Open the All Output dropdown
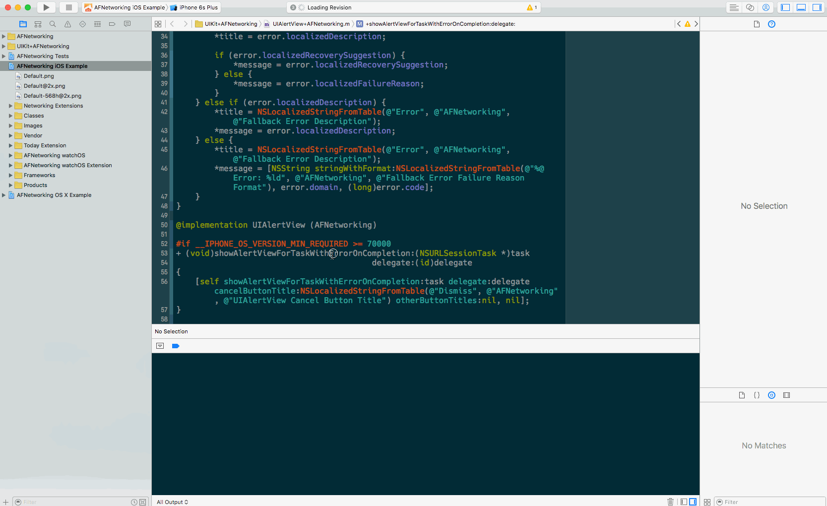 (172, 502)
